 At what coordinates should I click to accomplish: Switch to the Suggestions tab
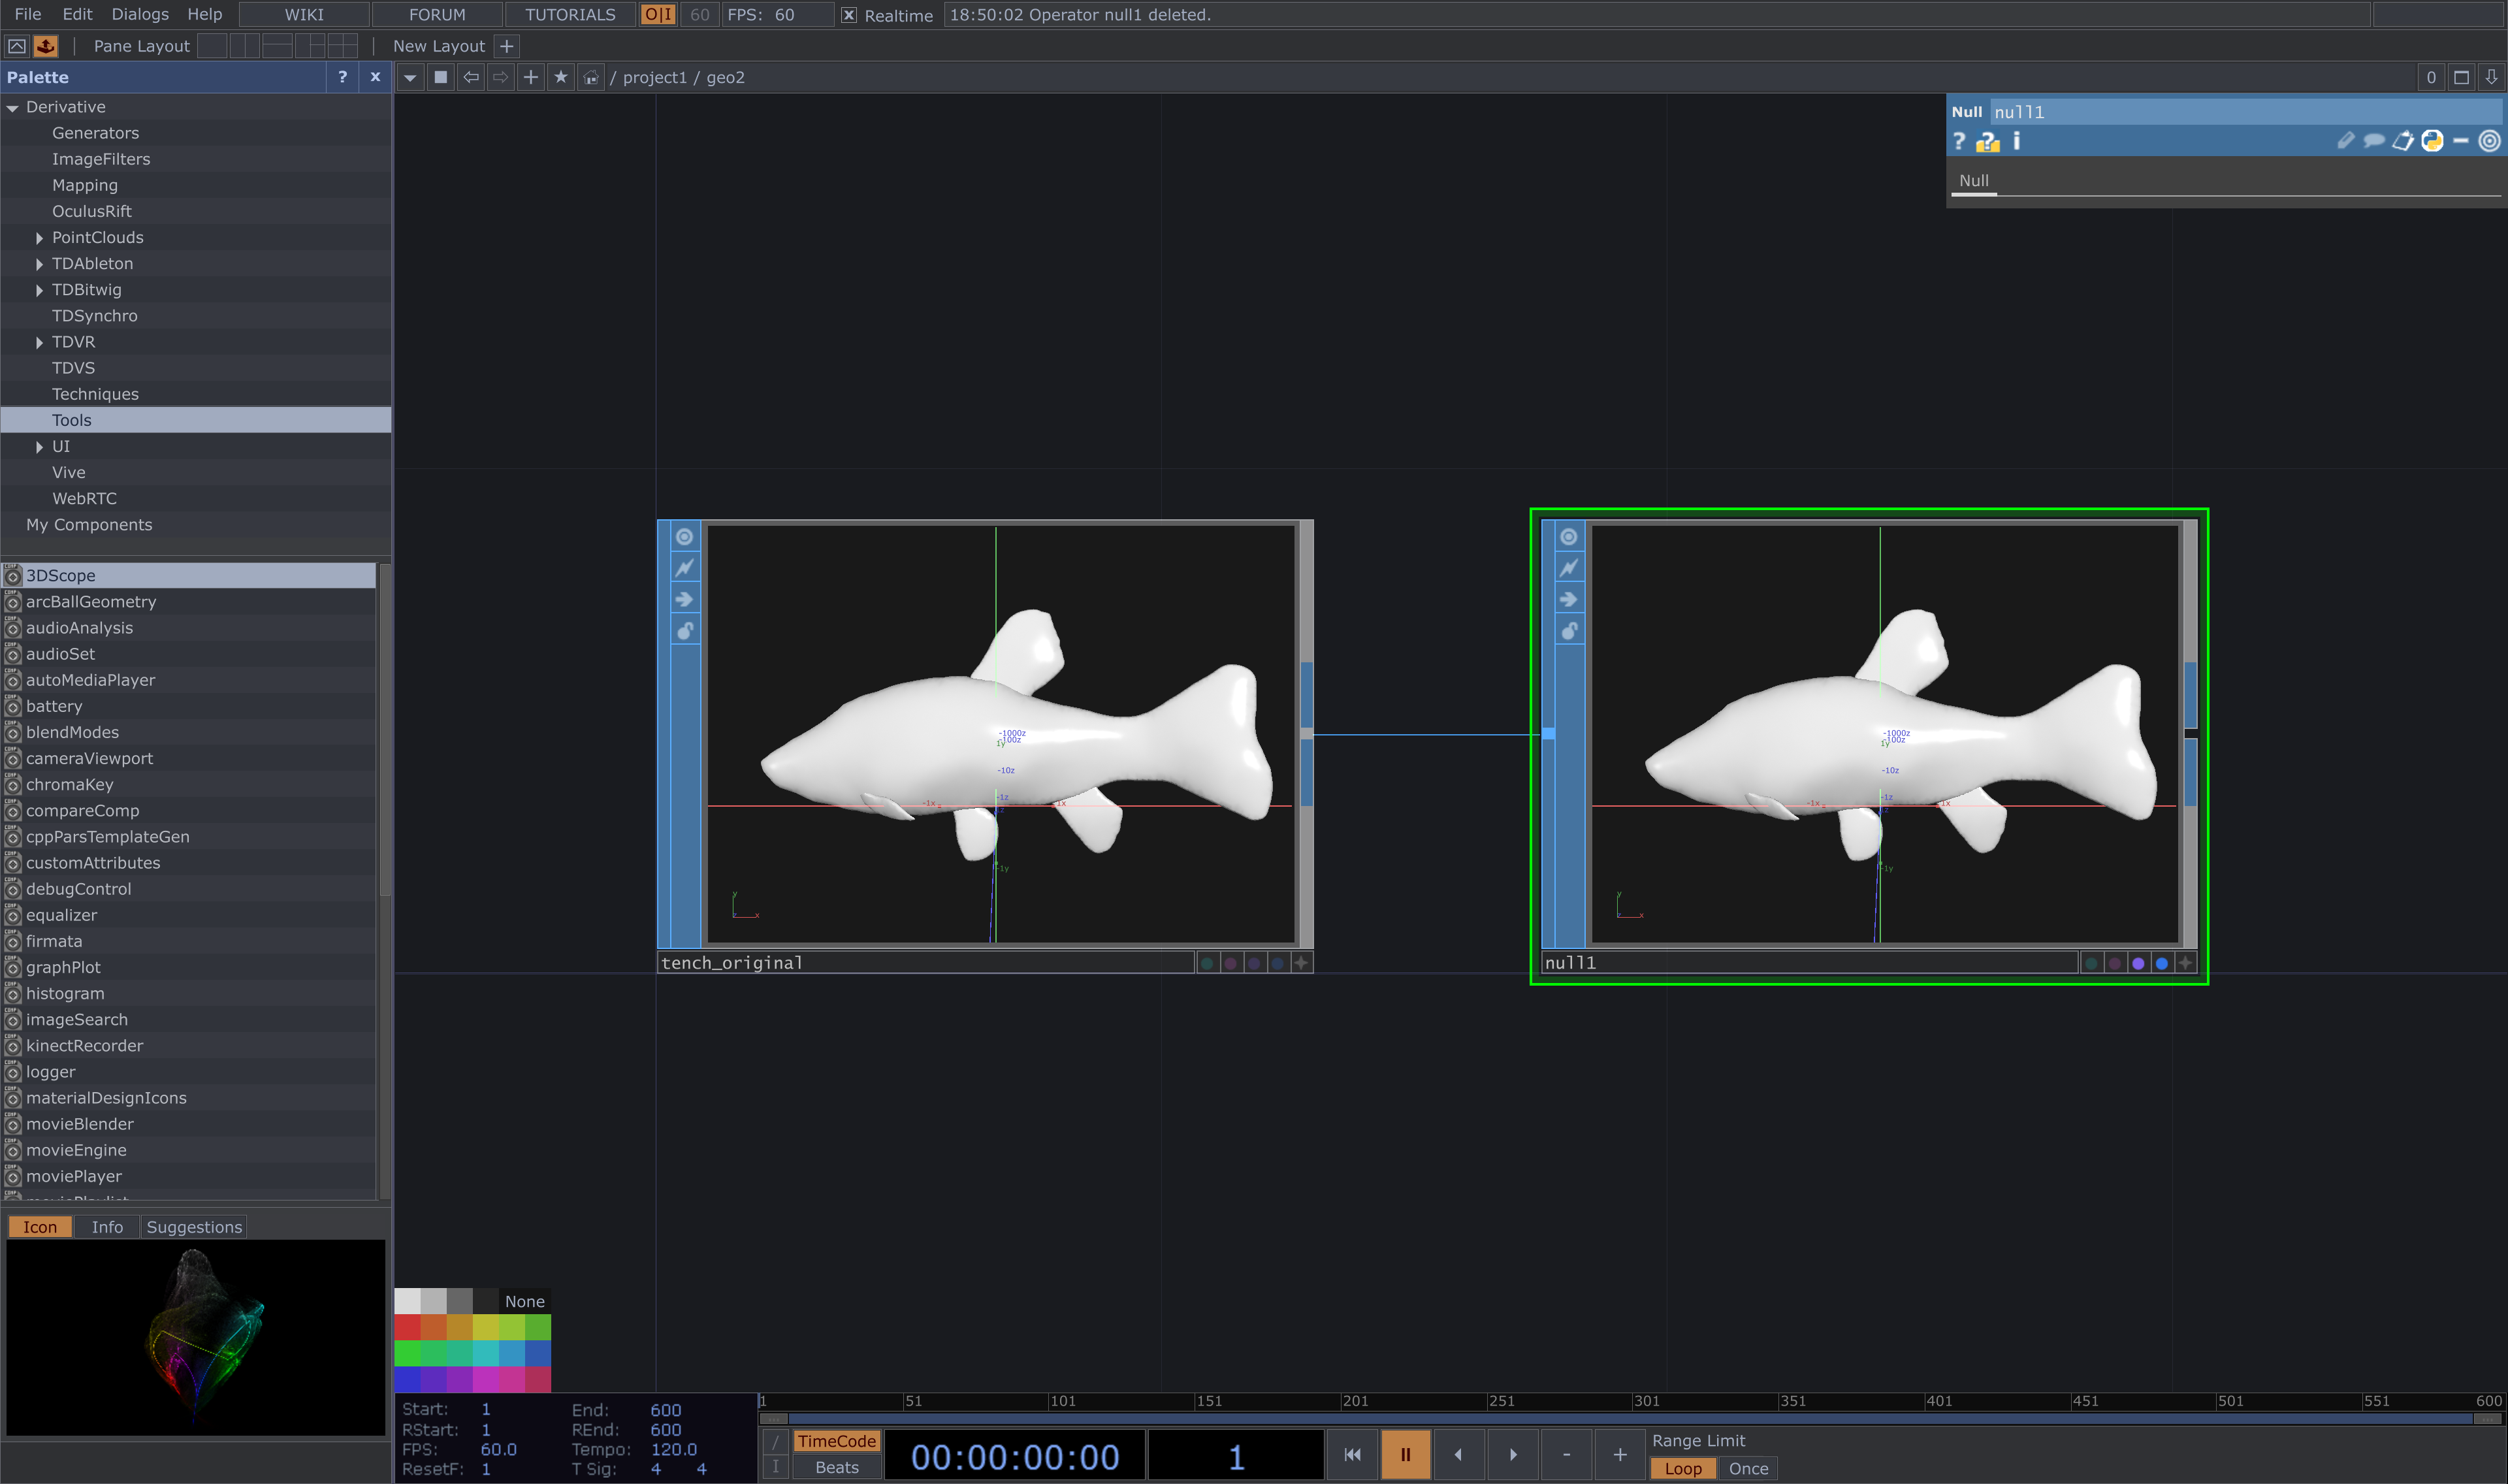click(x=194, y=1227)
